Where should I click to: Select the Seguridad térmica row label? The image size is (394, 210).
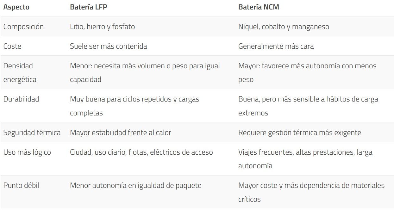[x=32, y=133]
